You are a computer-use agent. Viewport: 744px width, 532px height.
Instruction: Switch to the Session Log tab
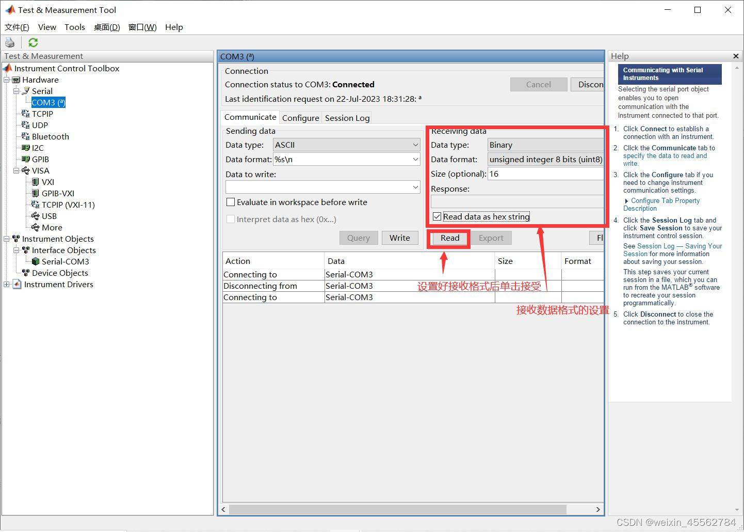point(347,118)
